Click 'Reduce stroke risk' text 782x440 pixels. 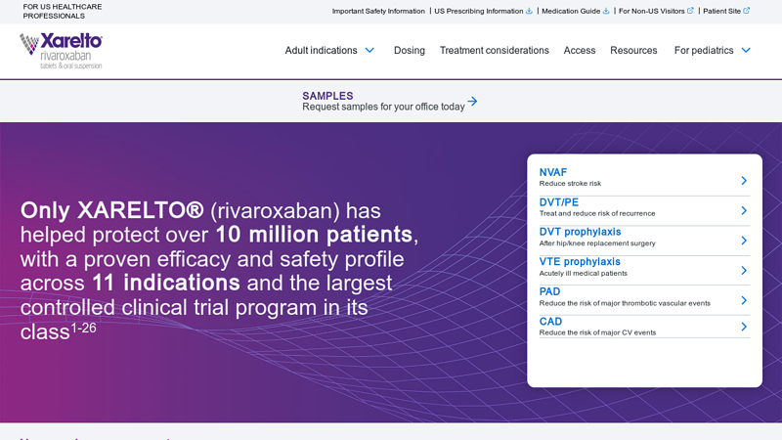(x=570, y=184)
